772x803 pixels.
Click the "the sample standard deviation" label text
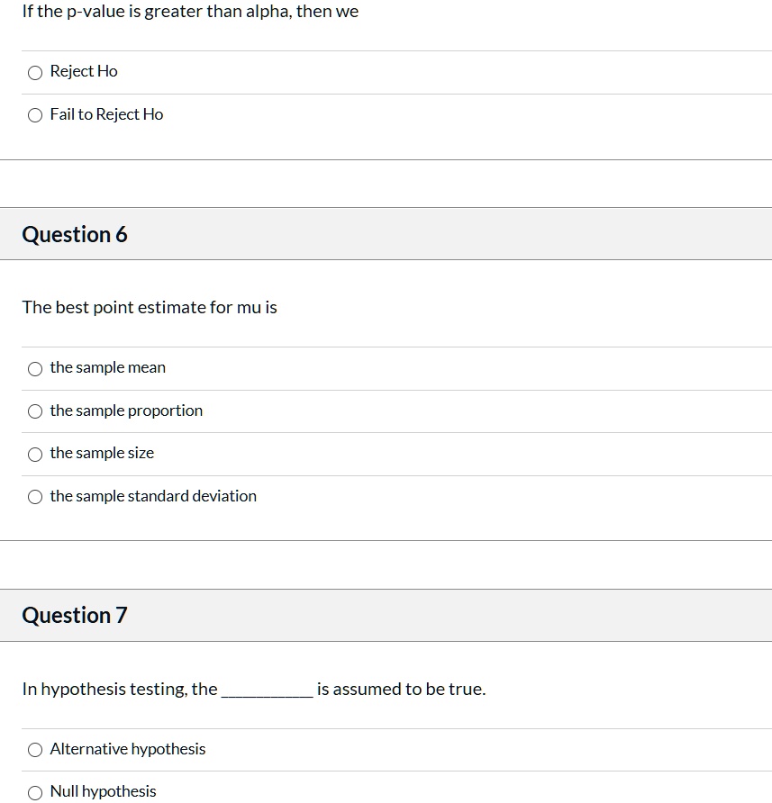point(153,496)
